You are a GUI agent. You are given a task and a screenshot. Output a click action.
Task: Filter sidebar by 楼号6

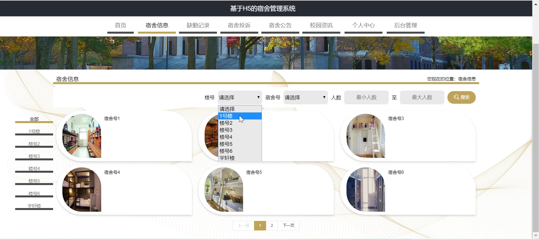[x=34, y=194]
